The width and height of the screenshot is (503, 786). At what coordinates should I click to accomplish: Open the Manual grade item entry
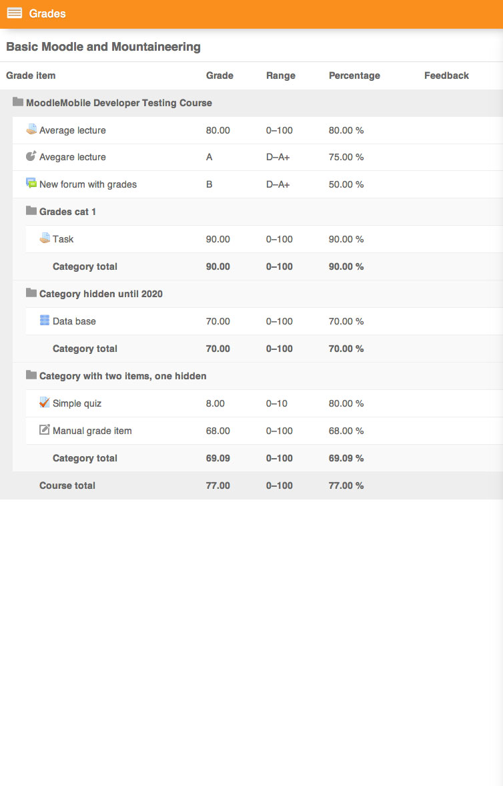(92, 431)
